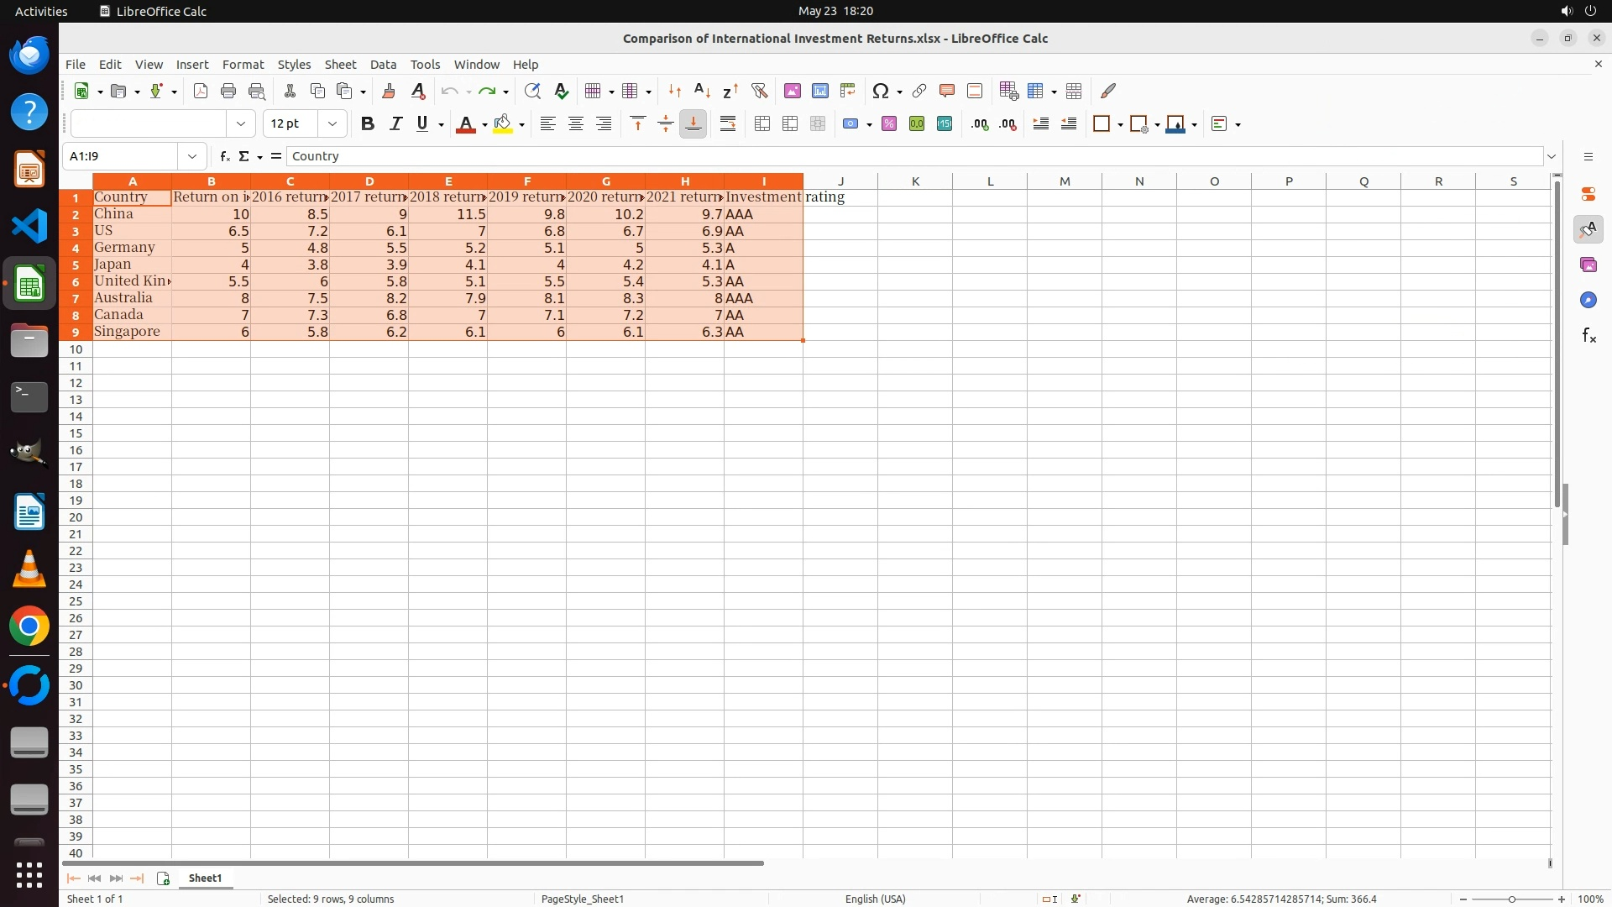Click column header K
This screenshot has width=1612, height=907.
[914, 181]
